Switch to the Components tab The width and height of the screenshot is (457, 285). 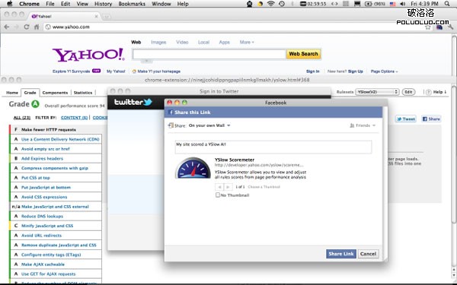(55, 93)
